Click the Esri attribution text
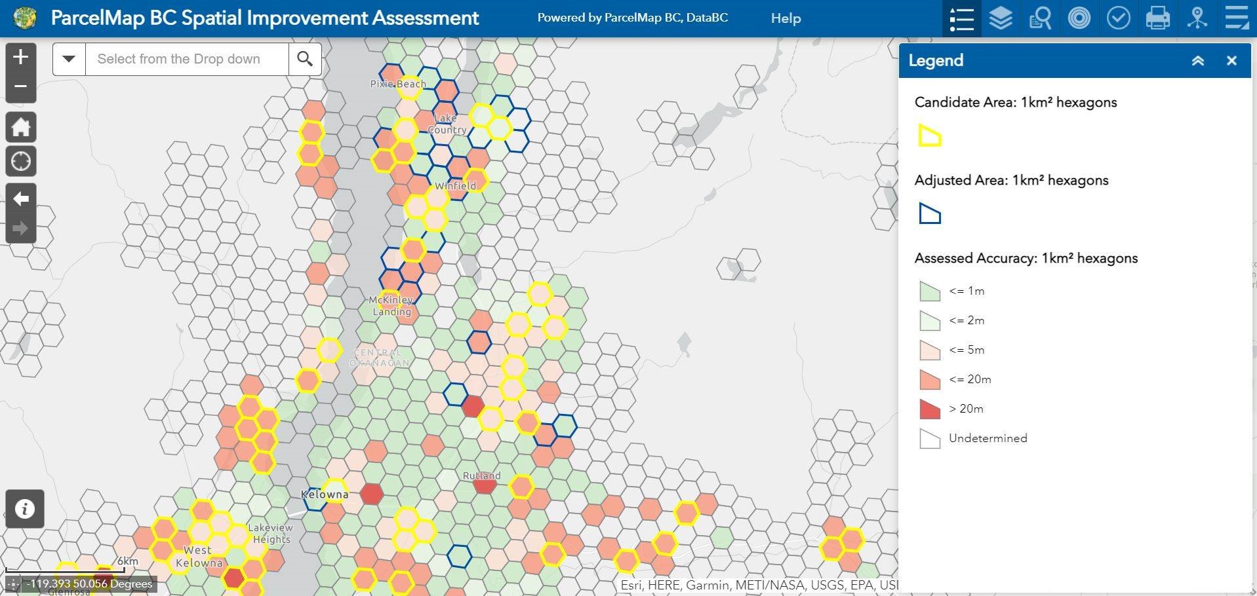The height and width of the screenshot is (596, 1257). (x=759, y=585)
